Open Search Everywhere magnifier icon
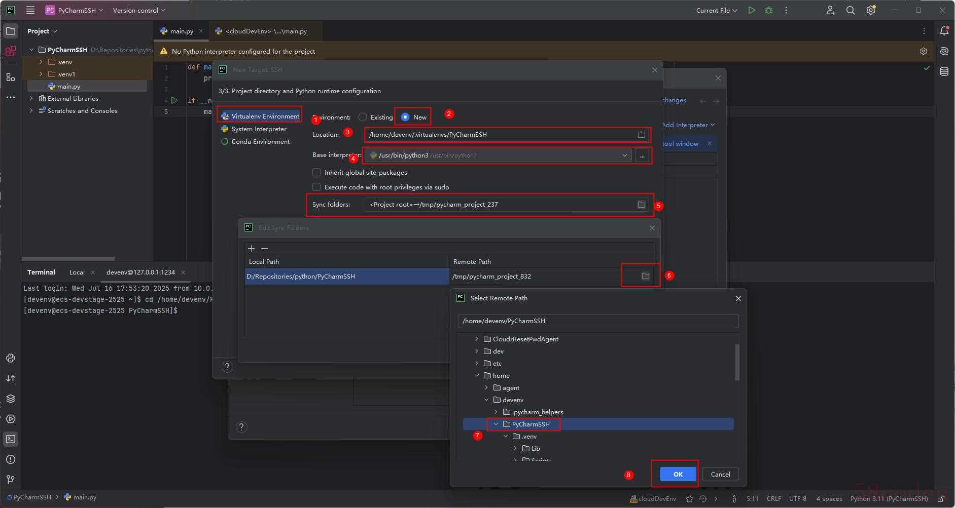This screenshot has width=955, height=508. coord(851,10)
